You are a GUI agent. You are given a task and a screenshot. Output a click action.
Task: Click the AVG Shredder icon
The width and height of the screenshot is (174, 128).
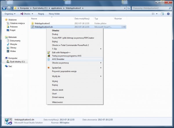click(x=49, y=59)
